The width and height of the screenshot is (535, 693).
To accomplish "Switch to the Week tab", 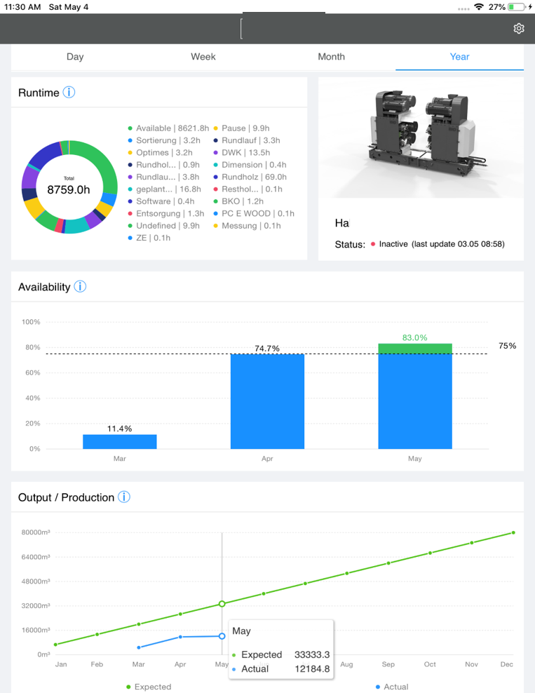I will (203, 57).
